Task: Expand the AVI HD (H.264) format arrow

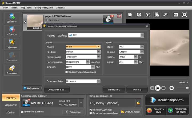Action: tap(81, 103)
